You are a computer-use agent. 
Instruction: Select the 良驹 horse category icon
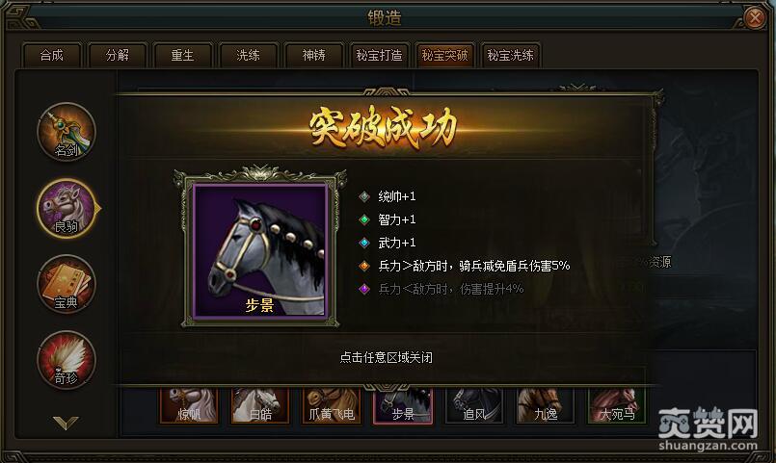point(67,208)
